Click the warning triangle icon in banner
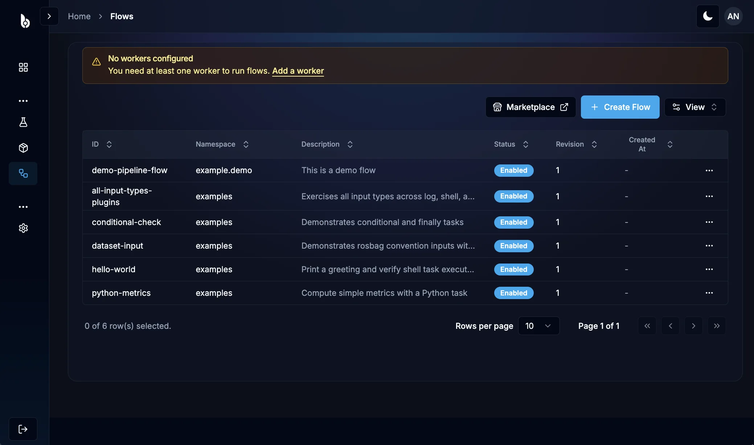754x445 pixels. click(97, 62)
